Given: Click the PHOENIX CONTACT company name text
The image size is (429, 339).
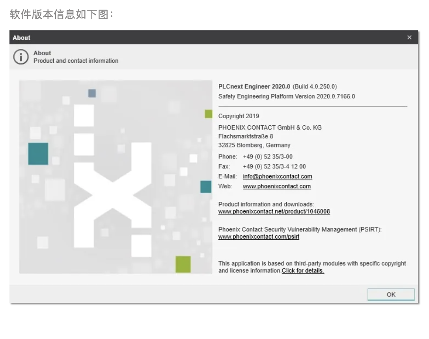Looking at the screenshot, I should click(x=270, y=127).
